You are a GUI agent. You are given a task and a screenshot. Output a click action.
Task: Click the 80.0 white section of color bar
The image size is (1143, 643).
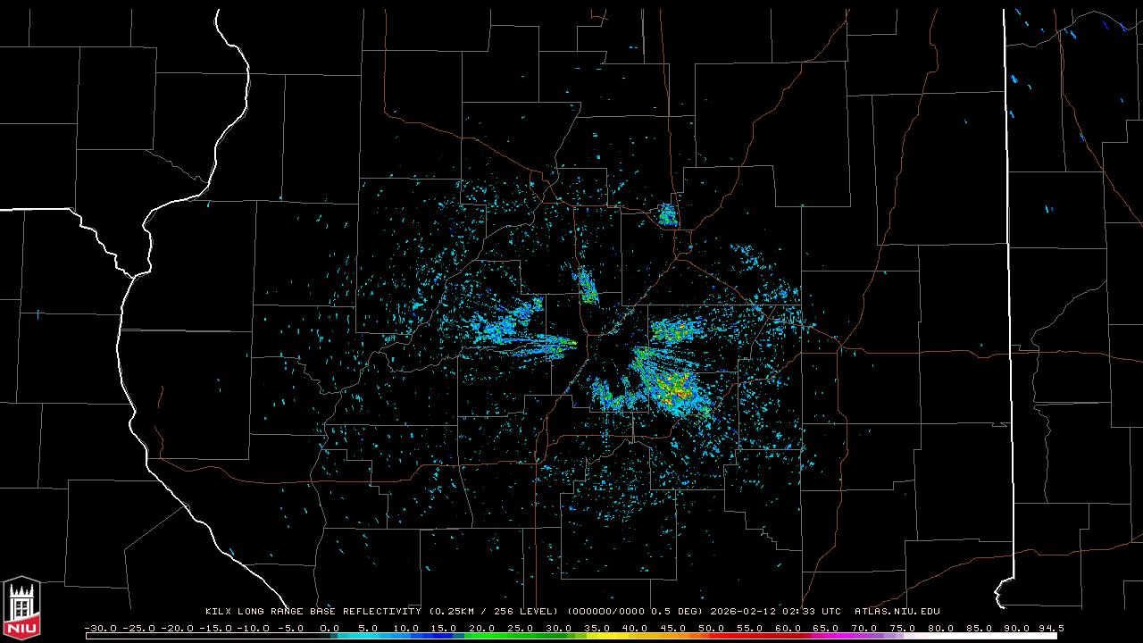[942, 636]
